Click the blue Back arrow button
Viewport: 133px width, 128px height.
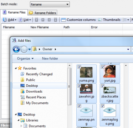[16, 49]
